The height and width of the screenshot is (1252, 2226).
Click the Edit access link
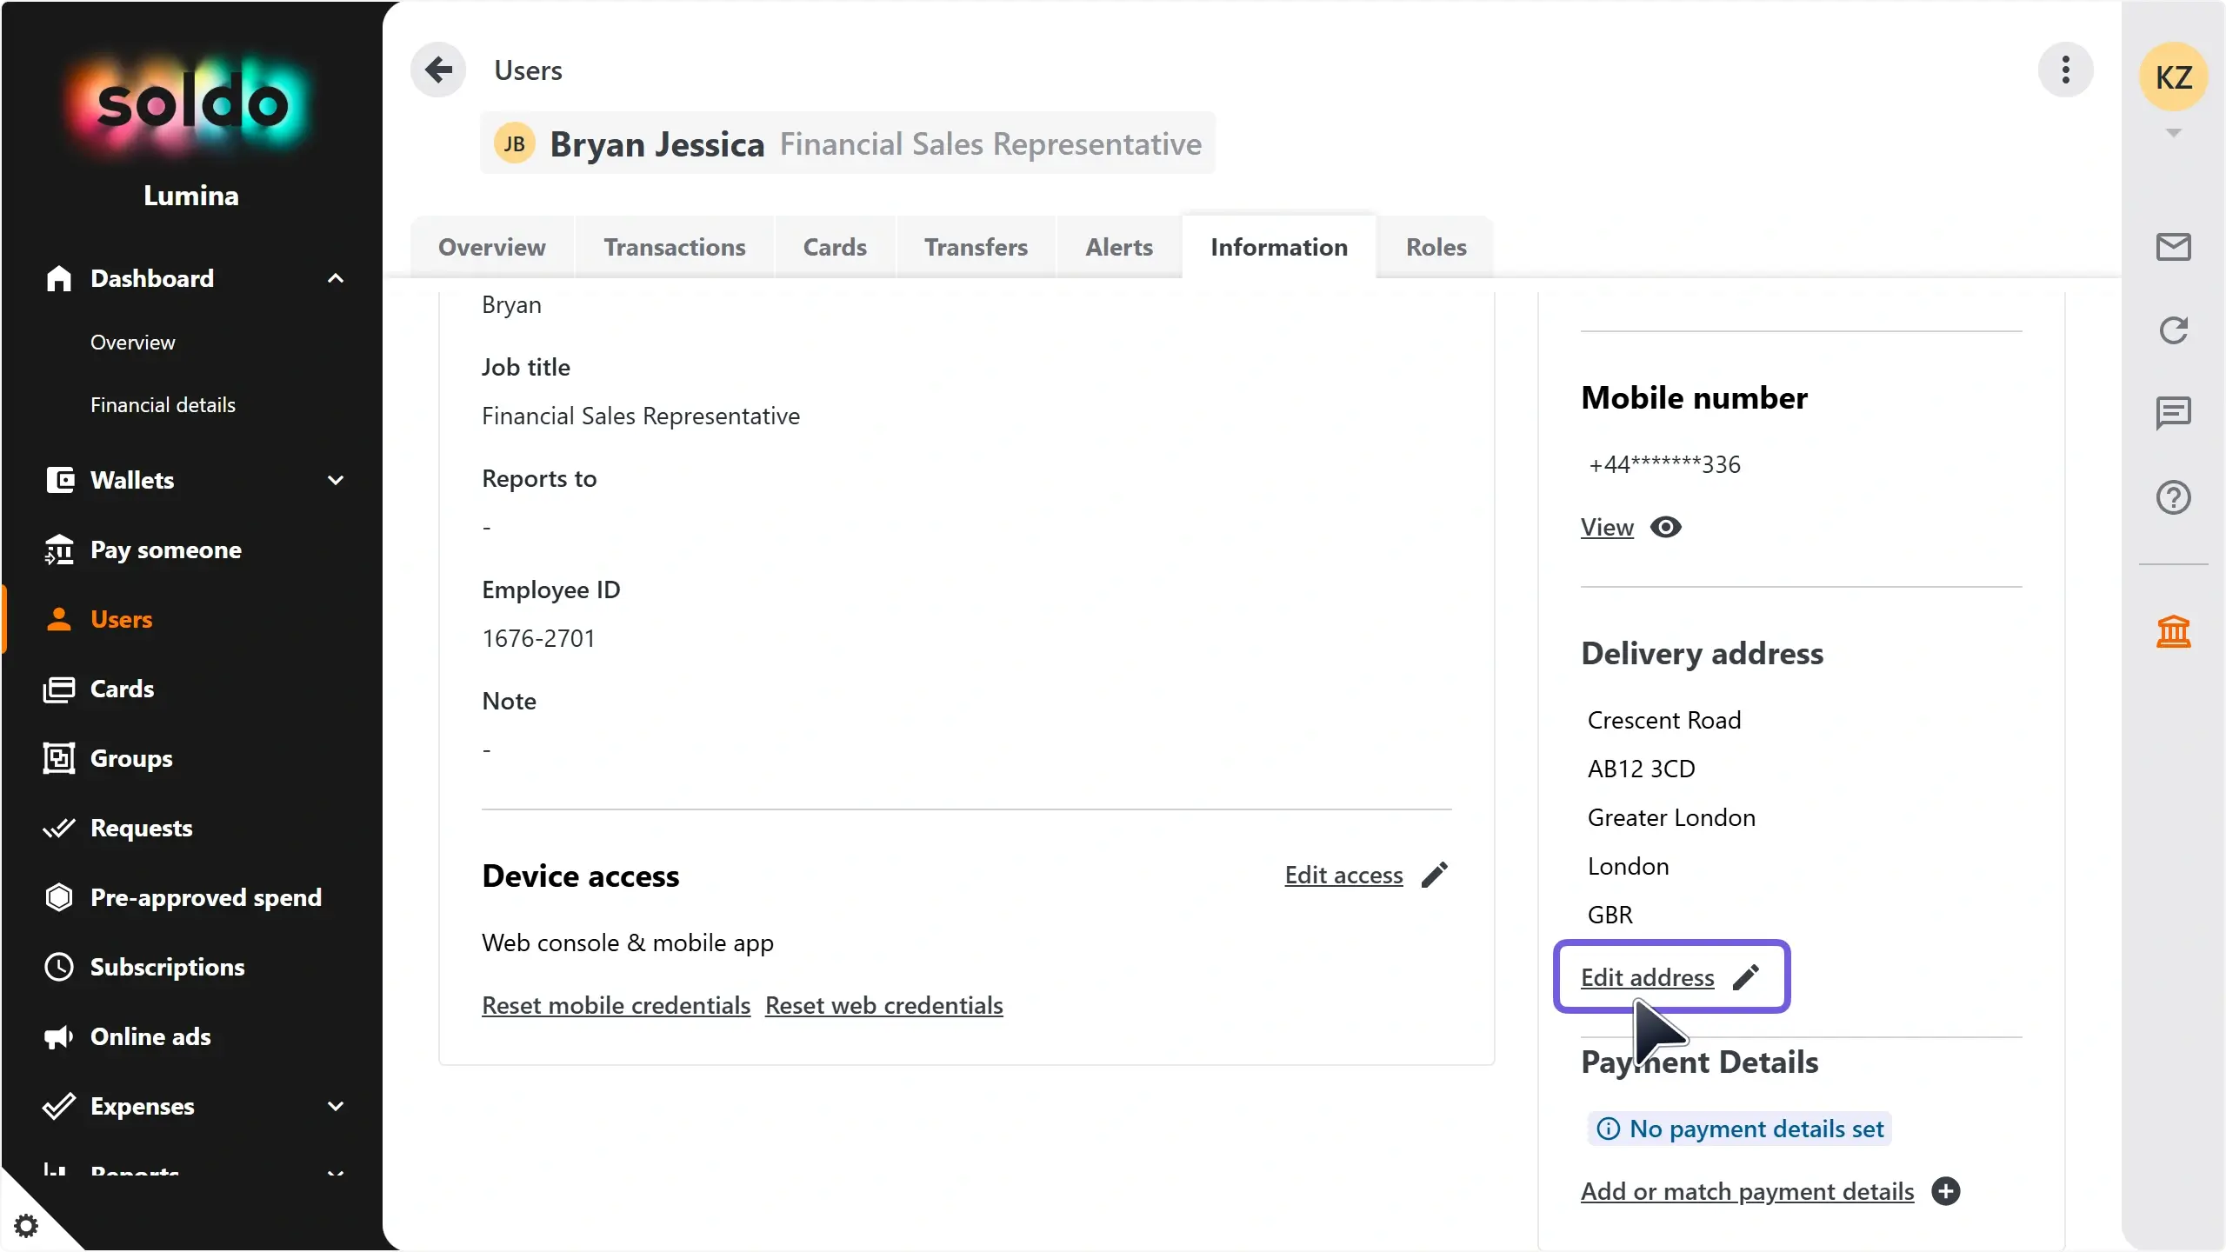tap(1343, 875)
